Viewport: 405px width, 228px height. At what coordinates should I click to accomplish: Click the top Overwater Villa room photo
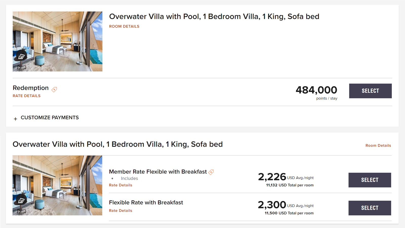(57, 41)
